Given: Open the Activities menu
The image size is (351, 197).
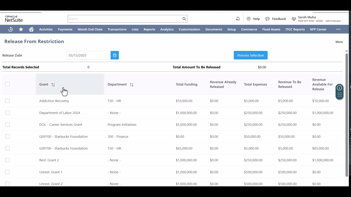Looking at the screenshot, I should [x=46, y=29].
